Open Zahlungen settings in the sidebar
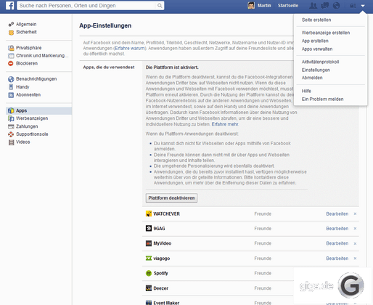Screen dimensions: 373x305 27,126
